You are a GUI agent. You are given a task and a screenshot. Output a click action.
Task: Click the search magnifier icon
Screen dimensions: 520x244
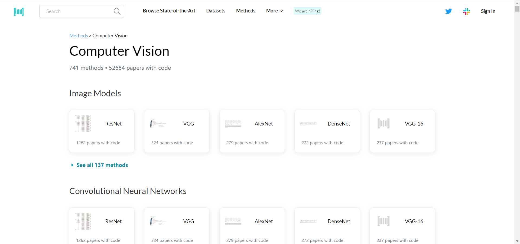point(117,11)
